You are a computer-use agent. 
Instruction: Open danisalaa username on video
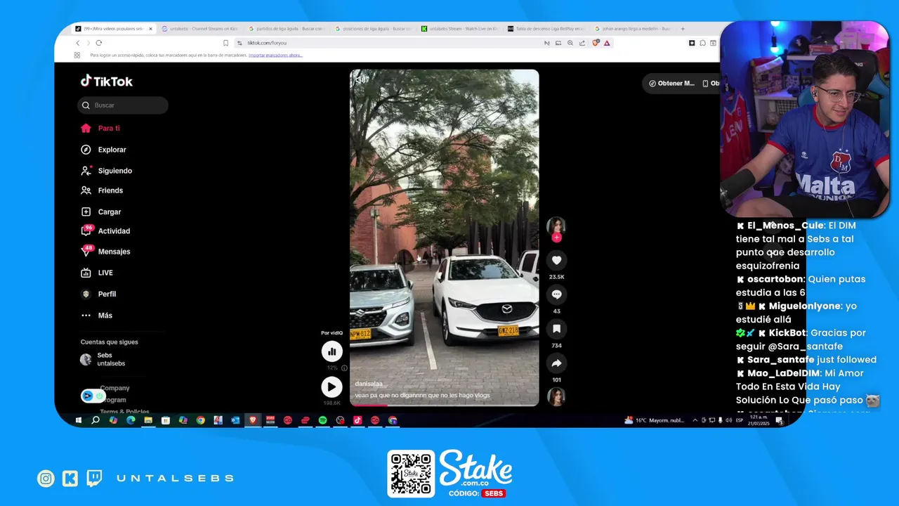pyautogui.click(x=369, y=384)
